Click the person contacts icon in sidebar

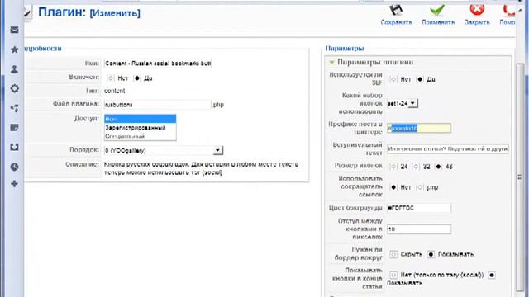(x=14, y=69)
